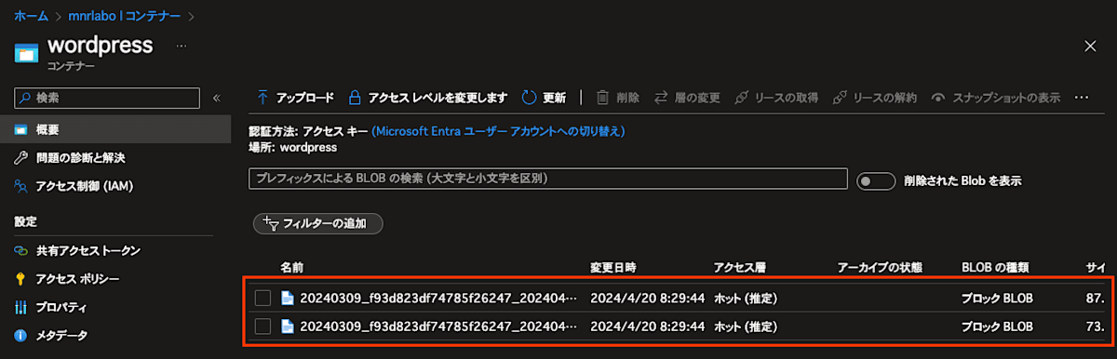Viewport: 1117px width, 359px height.
Task: Click the trash can icon in the toolbar
Action: point(602,98)
